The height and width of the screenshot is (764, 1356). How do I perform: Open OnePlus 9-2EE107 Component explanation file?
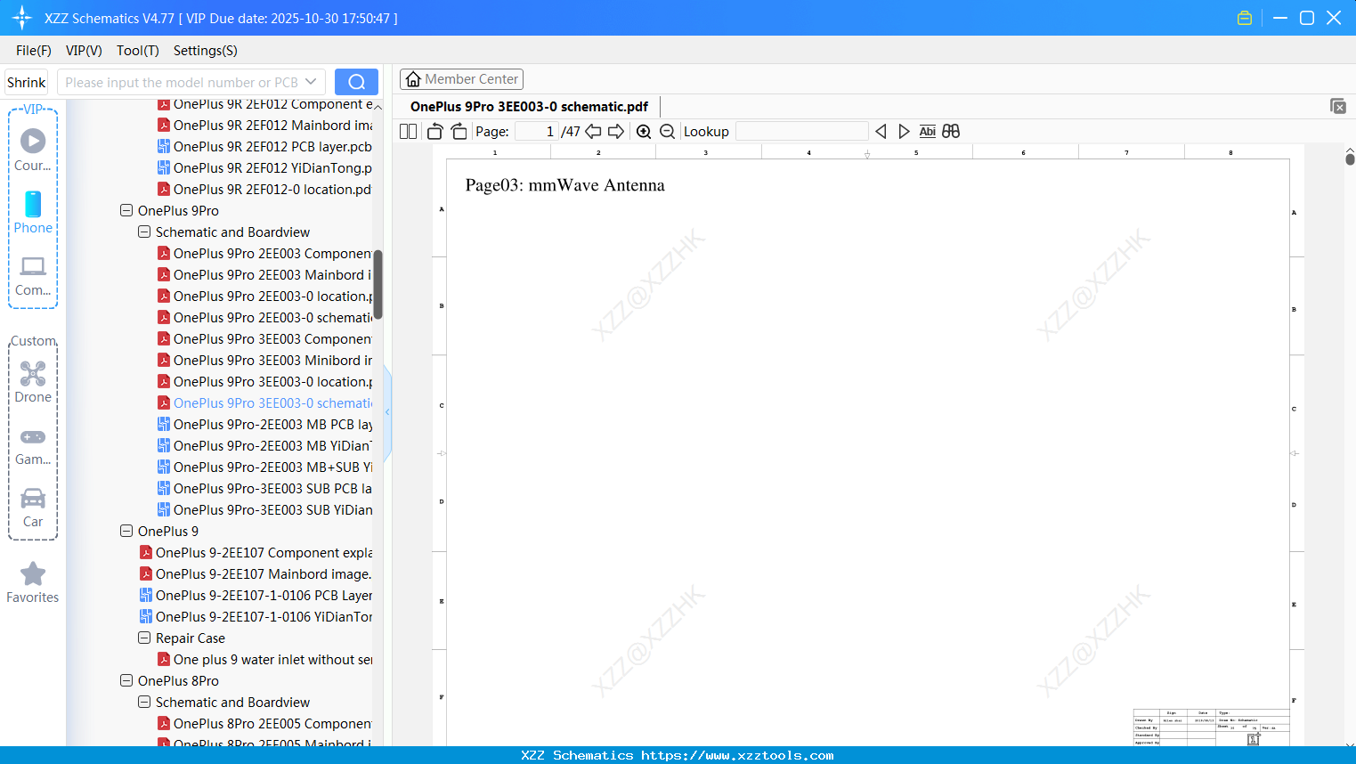[256, 552]
